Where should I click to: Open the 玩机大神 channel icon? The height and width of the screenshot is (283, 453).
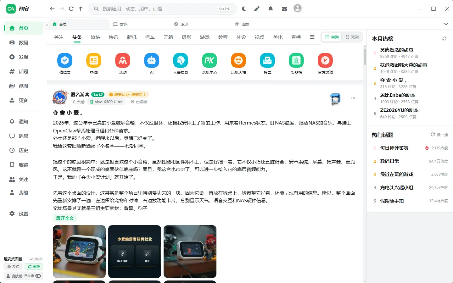click(238, 60)
